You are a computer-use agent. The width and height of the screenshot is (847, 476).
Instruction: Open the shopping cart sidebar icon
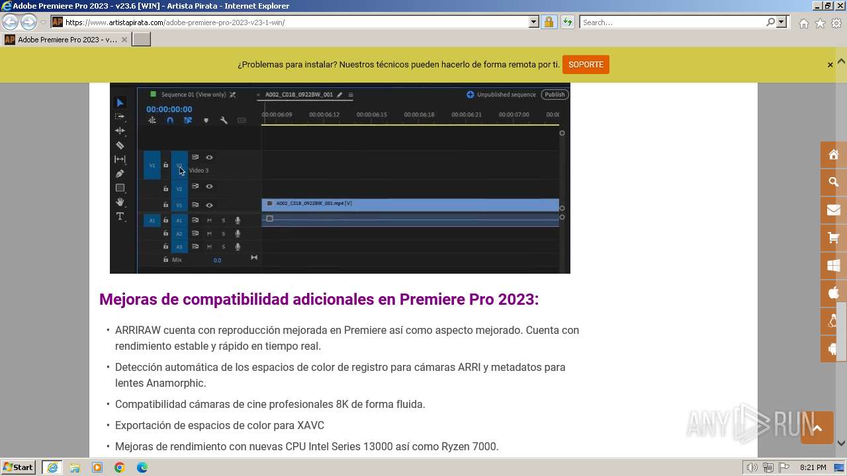pos(834,237)
